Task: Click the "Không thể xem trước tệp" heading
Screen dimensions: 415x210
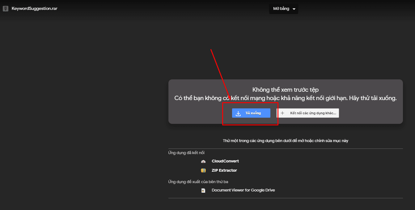Action: (286, 90)
